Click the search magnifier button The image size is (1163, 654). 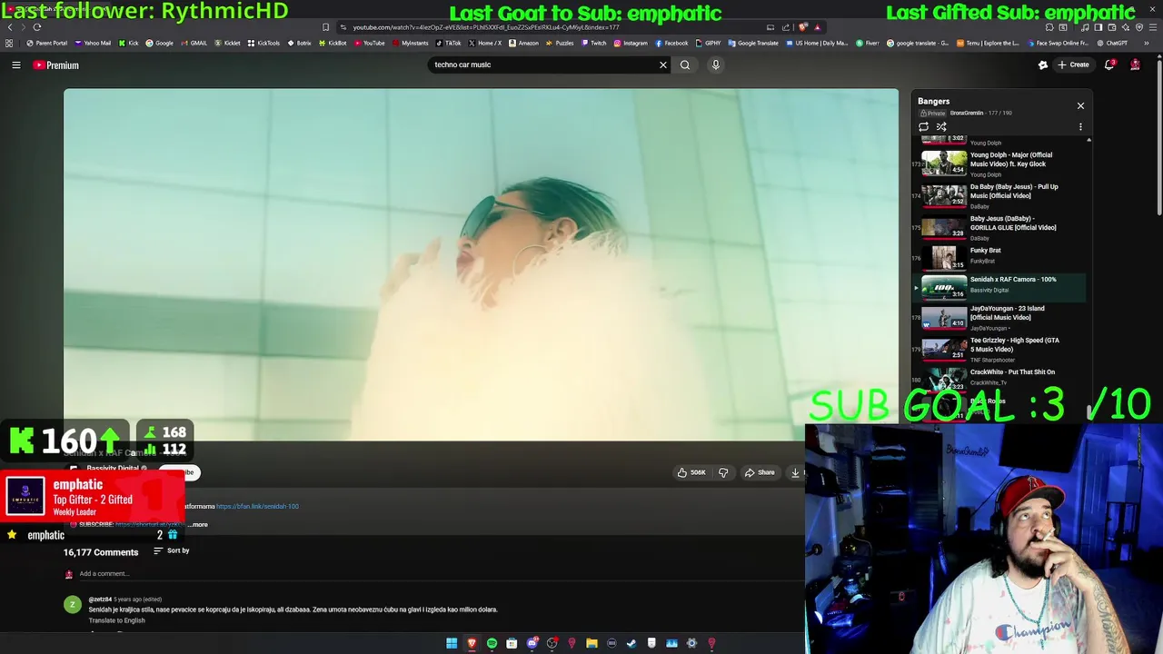click(x=685, y=64)
